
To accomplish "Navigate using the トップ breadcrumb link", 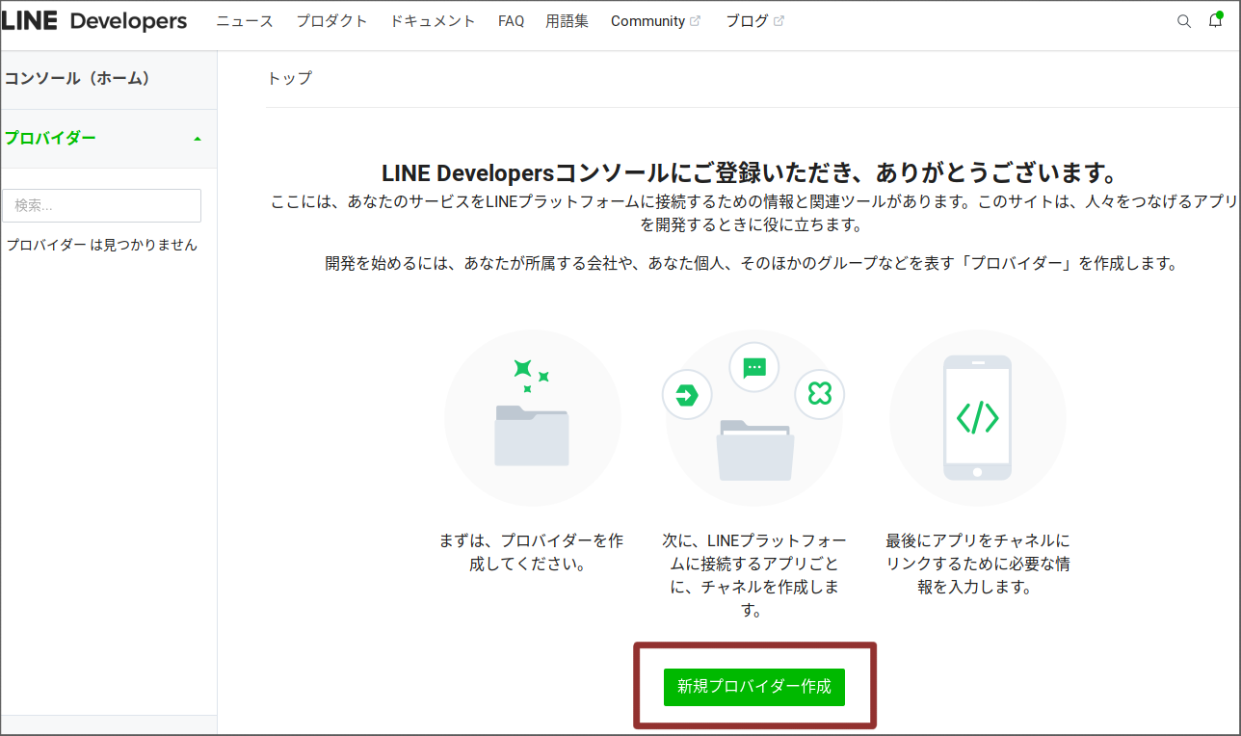I will pos(288,79).
